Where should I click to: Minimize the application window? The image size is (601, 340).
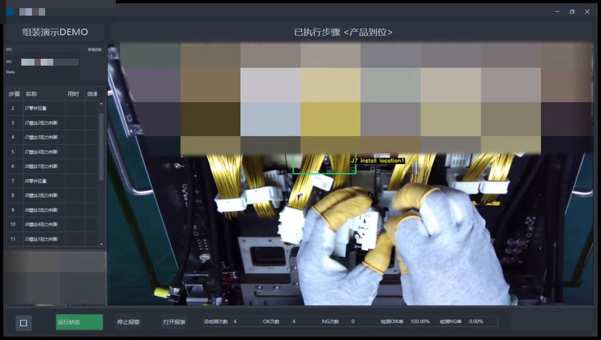pos(557,12)
